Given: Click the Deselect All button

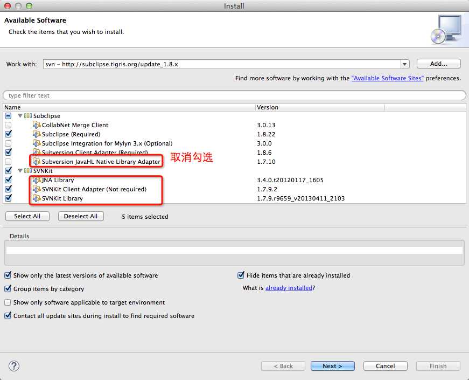Looking at the screenshot, I should (x=81, y=216).
